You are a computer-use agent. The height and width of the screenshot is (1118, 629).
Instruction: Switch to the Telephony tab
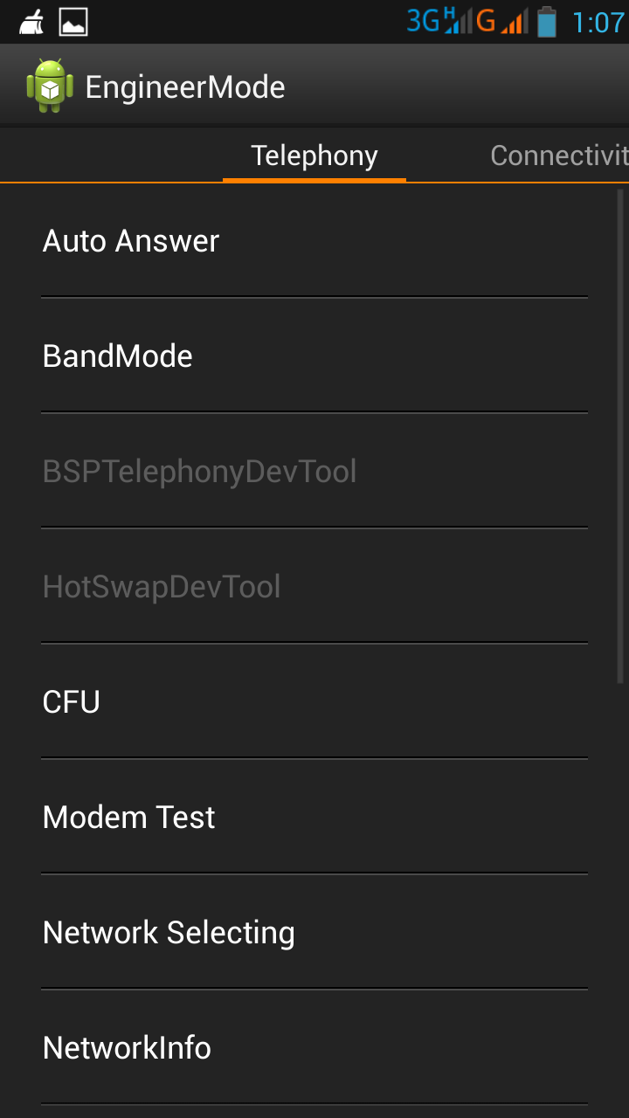pos(314,155)
